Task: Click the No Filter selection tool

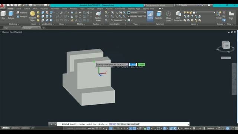Action: coord(159,15)
